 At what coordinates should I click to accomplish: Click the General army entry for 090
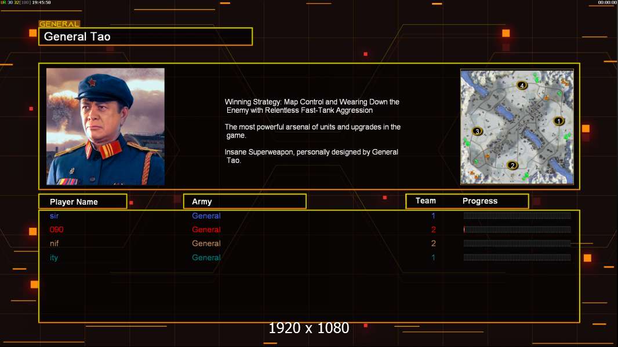pyautogui.click(x=206, y=230)
